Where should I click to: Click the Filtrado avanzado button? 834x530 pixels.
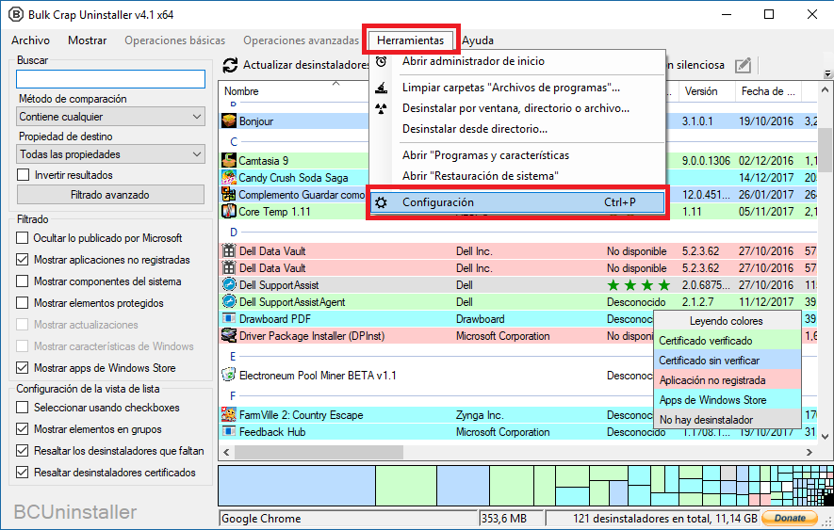tap(110, 195)
